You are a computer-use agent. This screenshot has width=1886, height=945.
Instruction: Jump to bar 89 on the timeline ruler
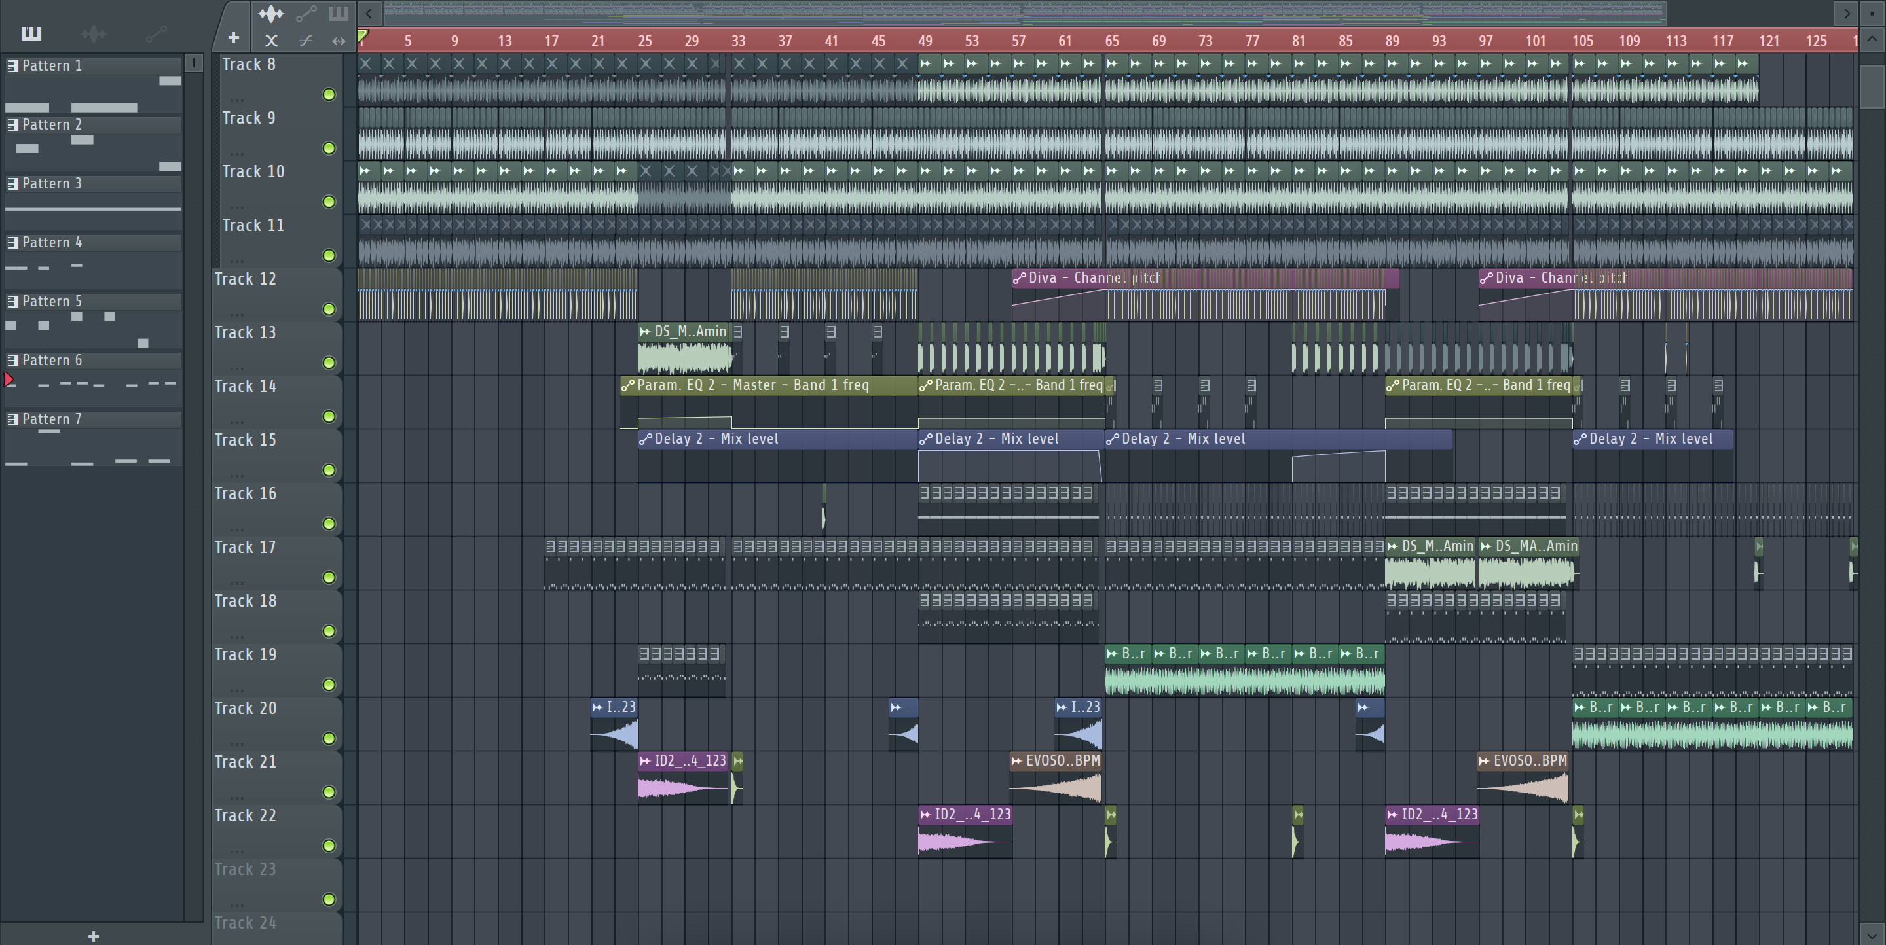pyautogui.click(x=1392, y=41)
